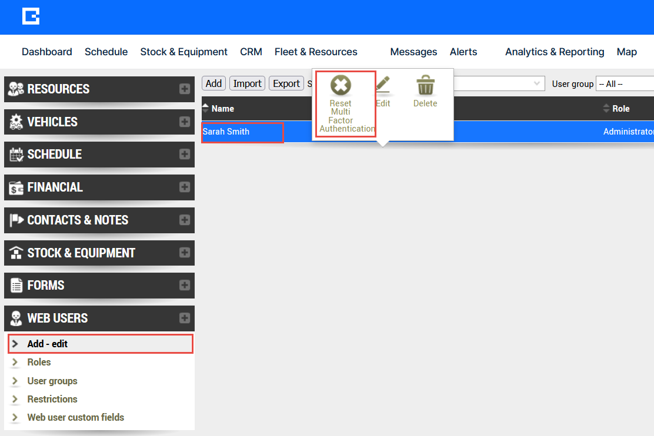Click the Reset Multi Factor Authentication icon
This screenshot has height=436, width=654.
tap(341, 86)
